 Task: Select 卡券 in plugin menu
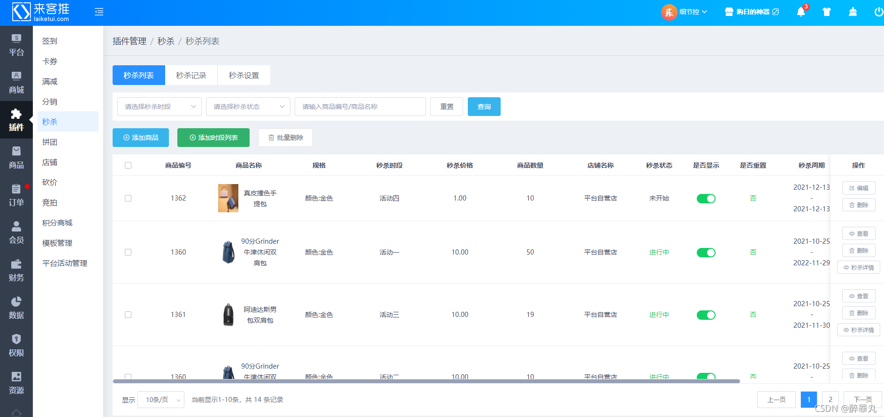click(68, 61)
